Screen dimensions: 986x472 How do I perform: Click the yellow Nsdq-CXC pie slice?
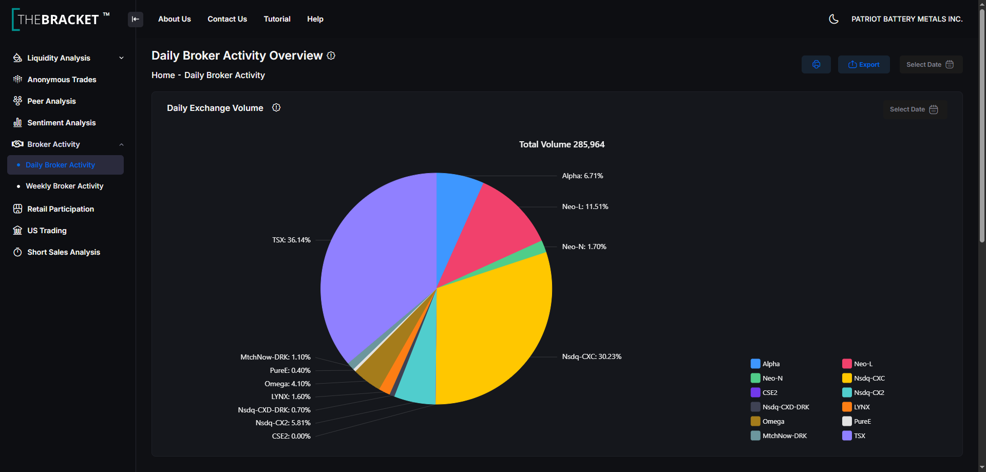[493, 329]
